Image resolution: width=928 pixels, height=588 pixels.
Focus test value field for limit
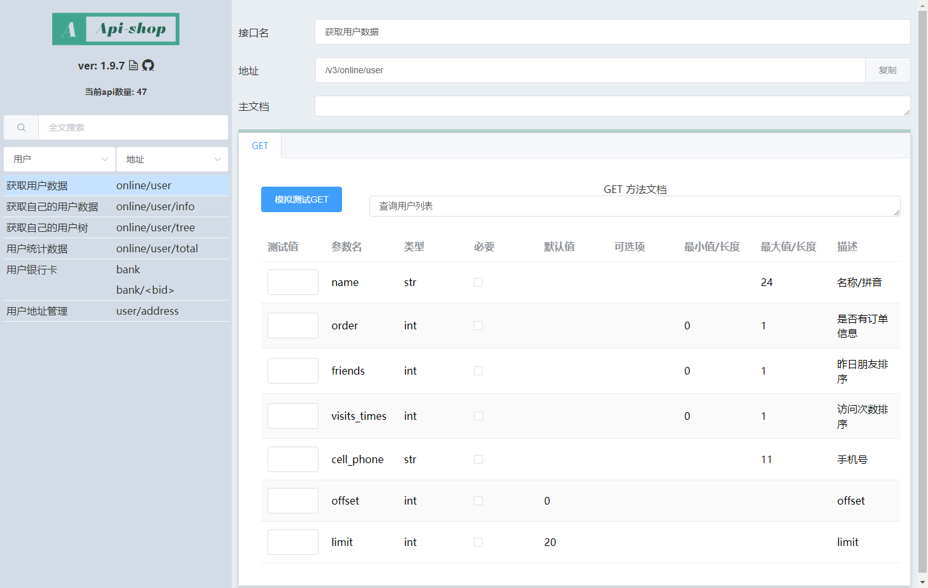click(293, 542)
